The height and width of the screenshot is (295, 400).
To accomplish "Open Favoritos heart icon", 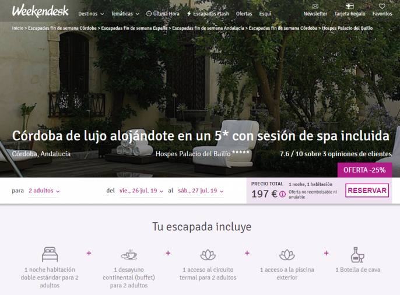I will [382, 6].
